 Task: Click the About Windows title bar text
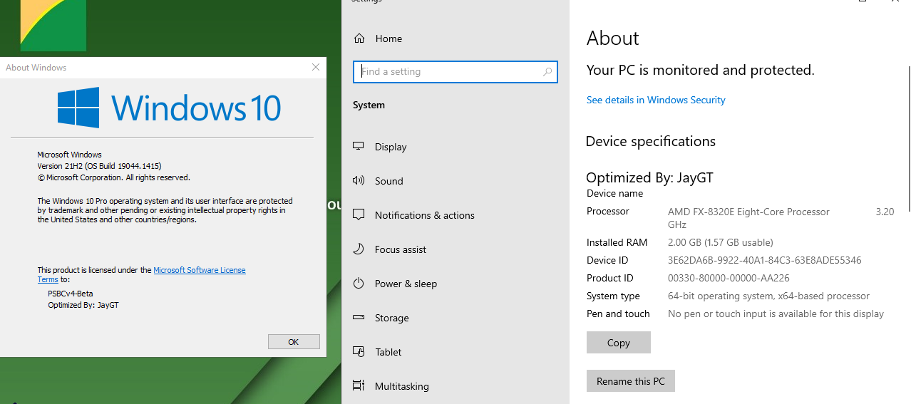[x=36, y=68]
